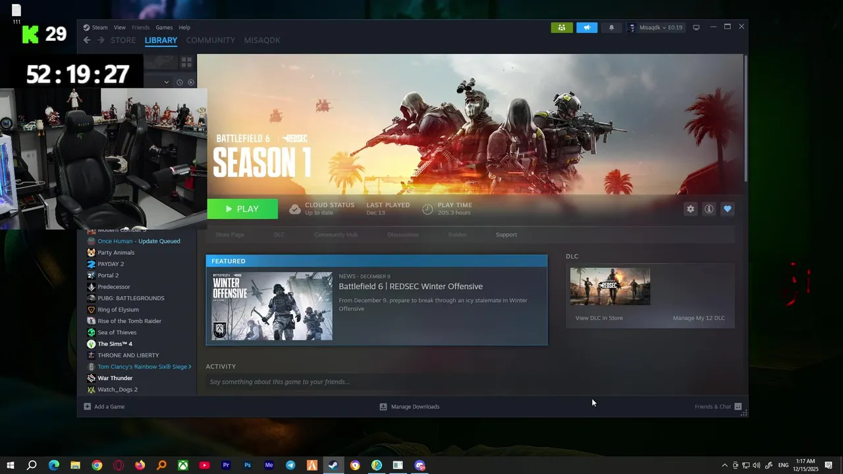Screen dimensions: 843x474
Task: Open the blue announcements megaphone button
Action: point(587,28)
